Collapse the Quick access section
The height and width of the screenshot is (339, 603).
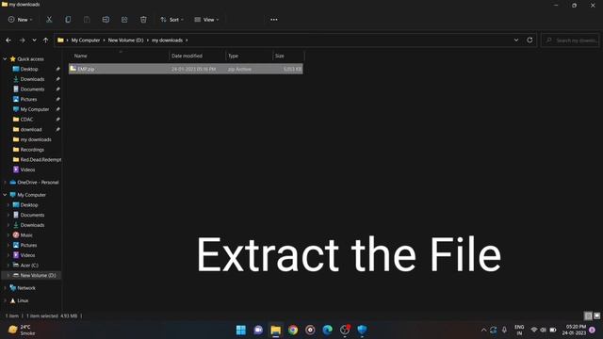click(5, 59)
